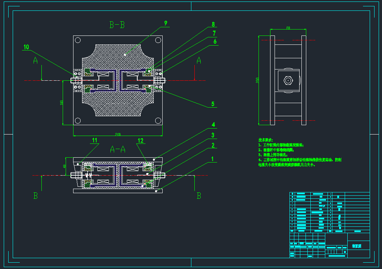This screenshot has width=382, height=269.
Task: Select technical requirement line starting with 1、
Action: pos(281,145)
